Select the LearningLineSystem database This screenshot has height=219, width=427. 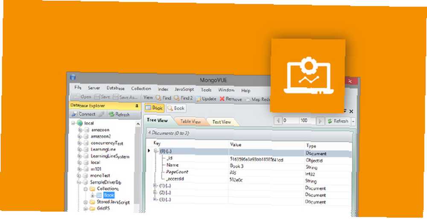click(x=110, y=156)
